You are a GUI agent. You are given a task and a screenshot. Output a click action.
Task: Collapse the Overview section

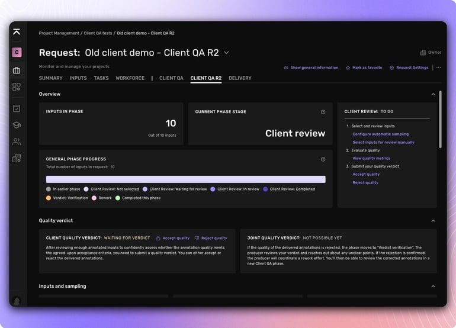click(x=433, y=94)
